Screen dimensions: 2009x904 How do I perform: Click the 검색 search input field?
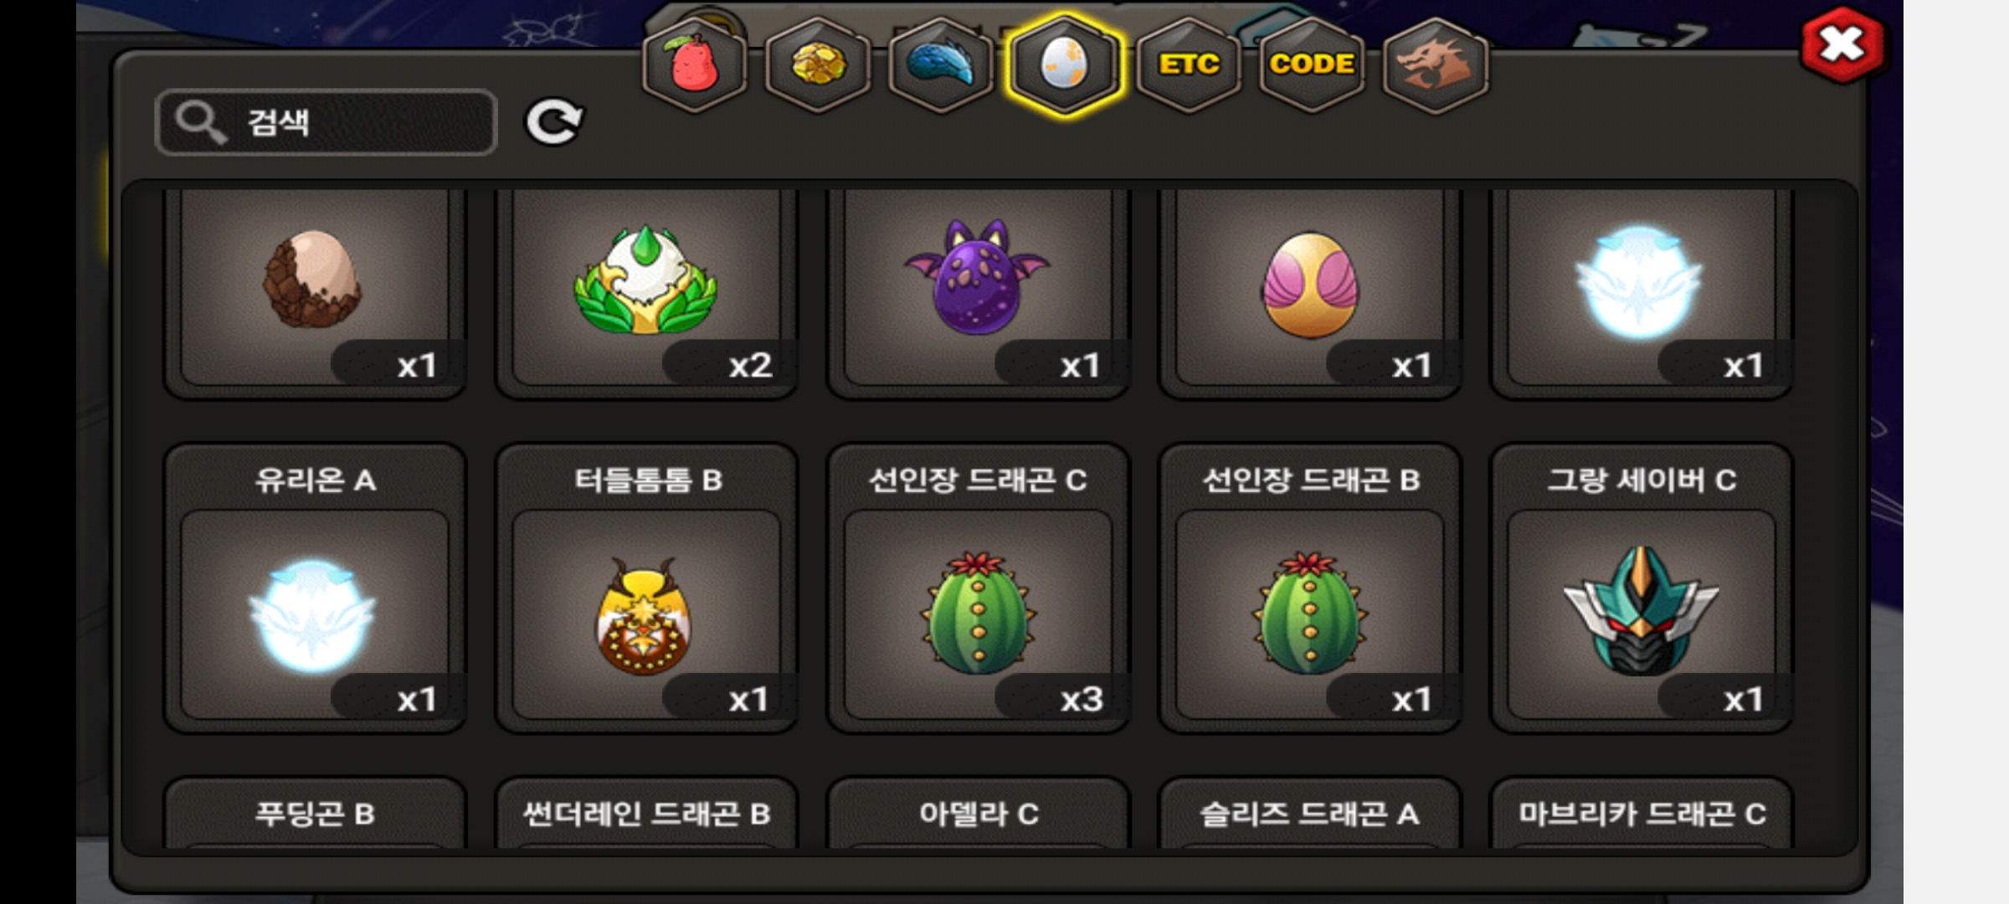point(326,122)
